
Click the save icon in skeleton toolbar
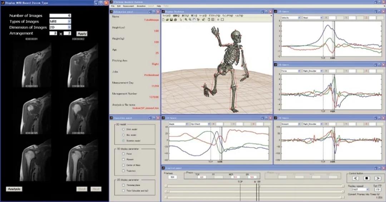(x=171, y=20)
